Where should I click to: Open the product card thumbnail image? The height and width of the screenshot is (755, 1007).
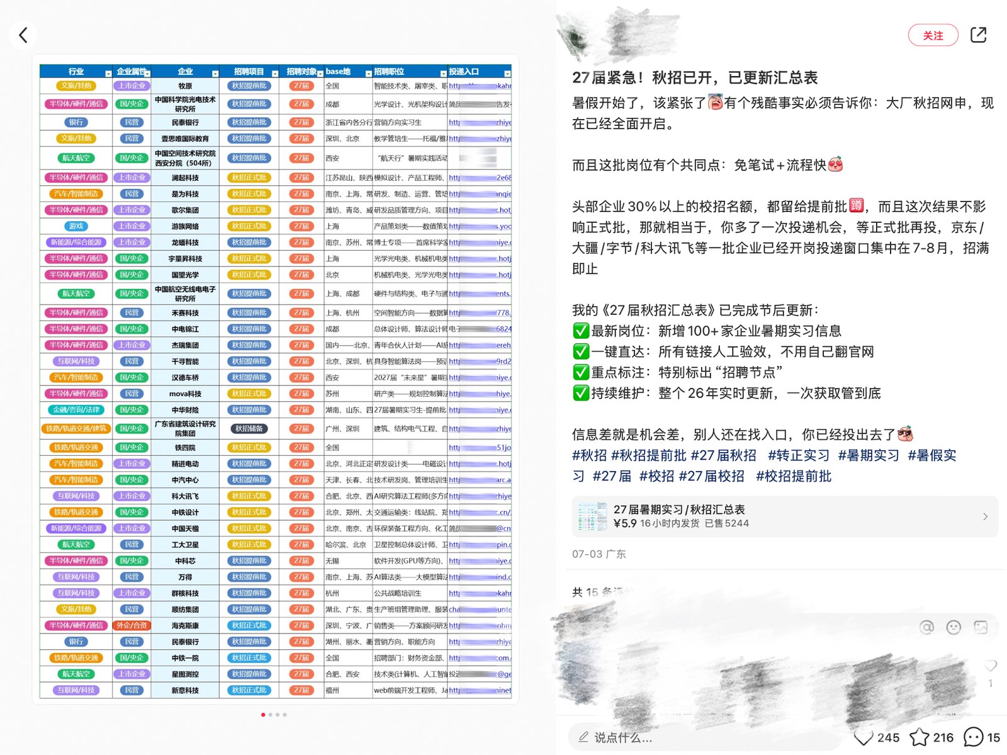592,516
